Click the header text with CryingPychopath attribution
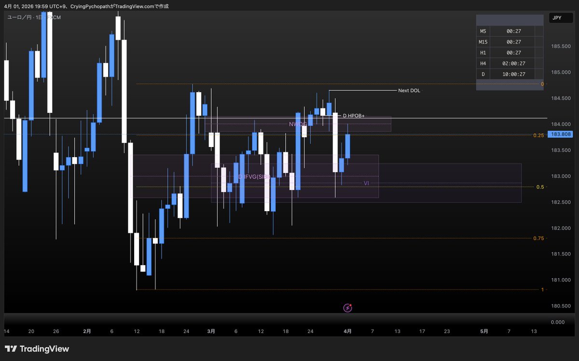 coord(87,6)
